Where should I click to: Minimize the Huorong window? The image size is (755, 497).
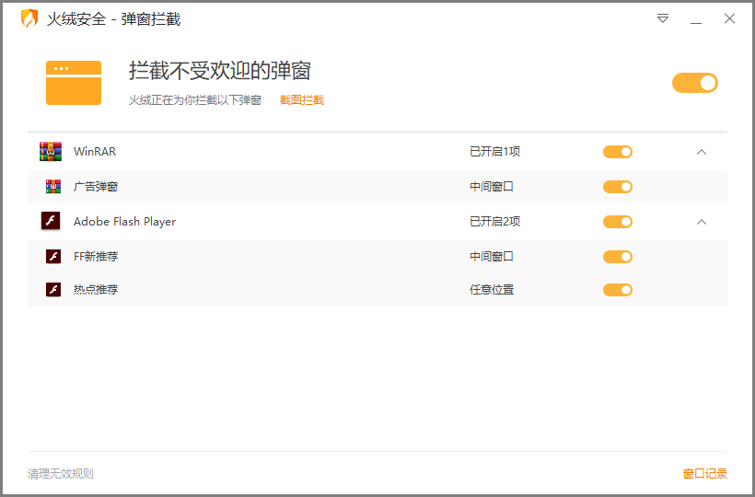click(x=696, y=19)
